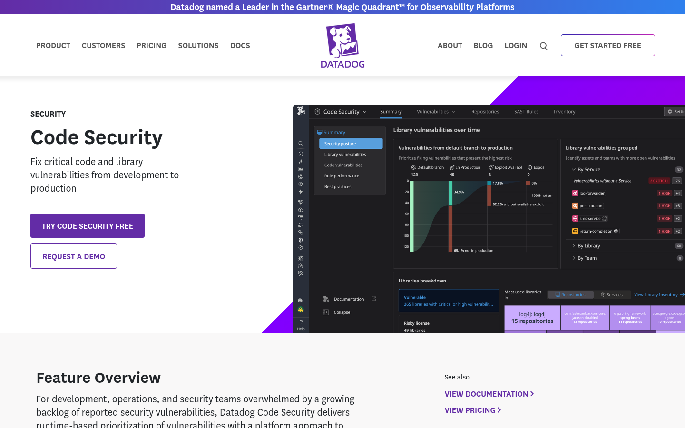Image resolution: width=685 pixels, height=428 pixels.
Task: Switch the toggle to Repositories
Action: pos(571,295)
